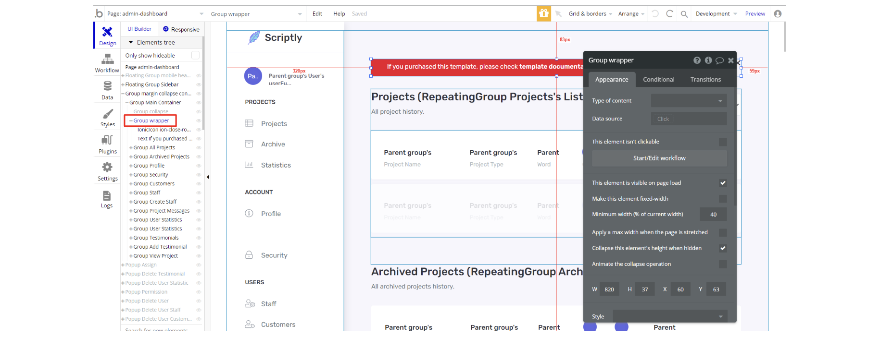The height and width of the screenshot is (337, 880).
Task: Click the search magnifier icon in toolbar
Action: 684,14
